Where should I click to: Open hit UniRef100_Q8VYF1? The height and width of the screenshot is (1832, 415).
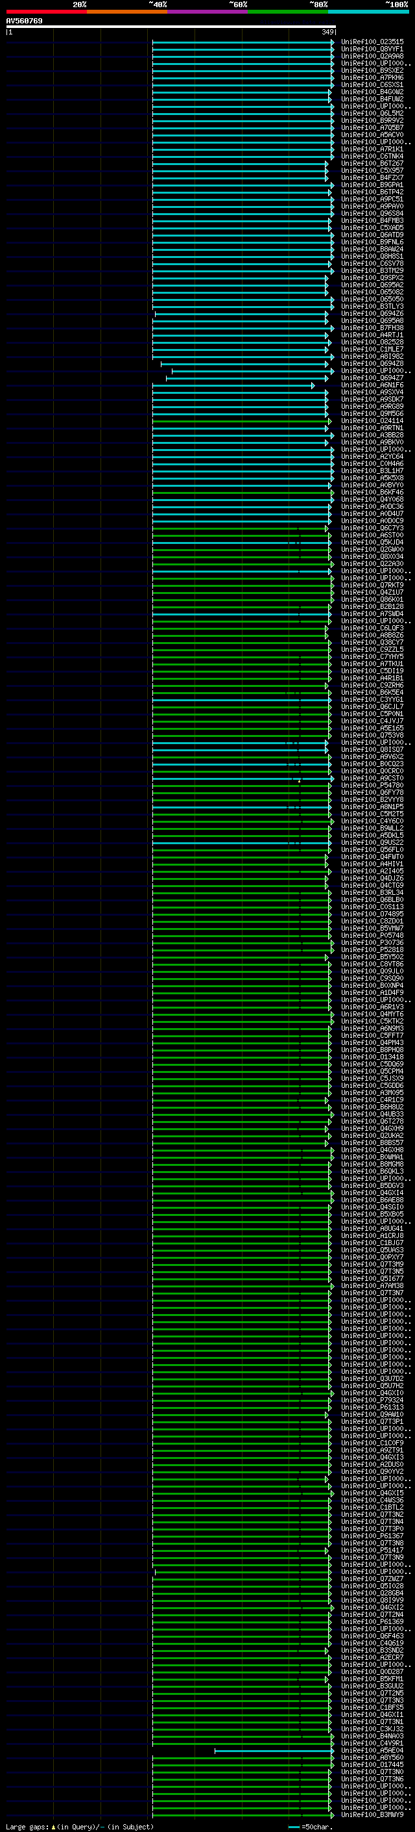372,49
